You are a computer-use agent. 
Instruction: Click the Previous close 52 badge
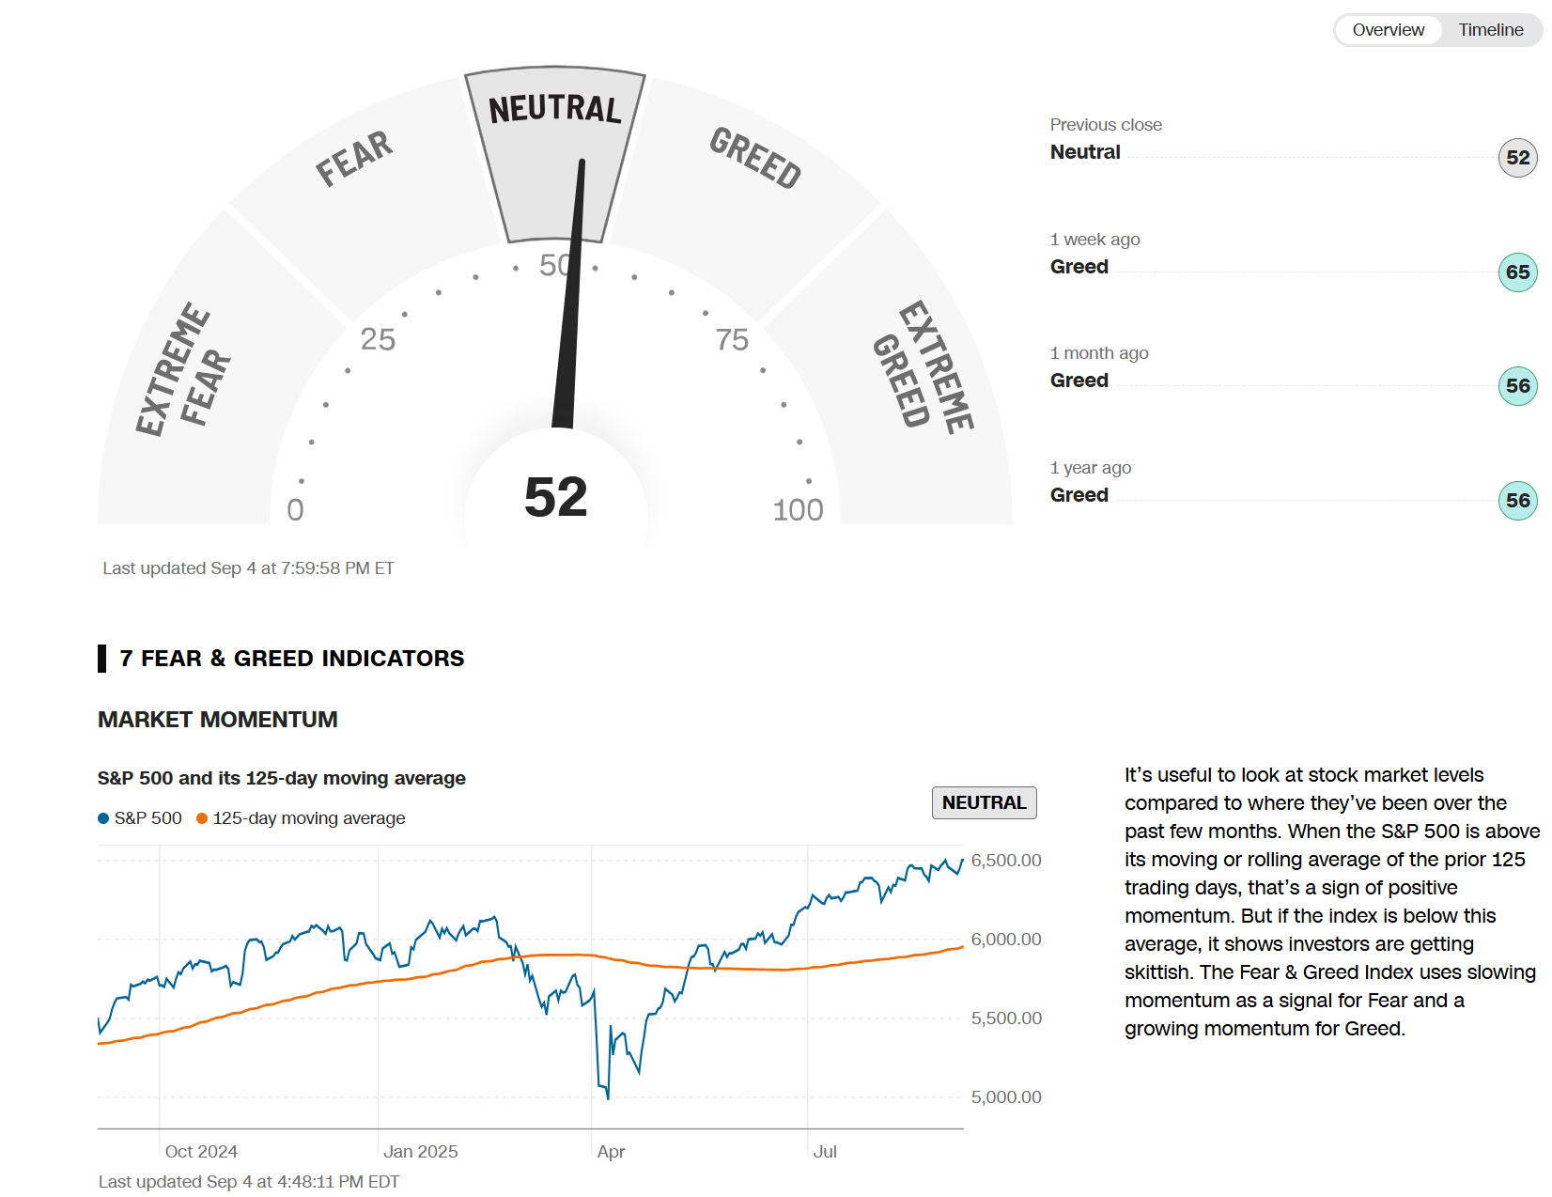1517,158
